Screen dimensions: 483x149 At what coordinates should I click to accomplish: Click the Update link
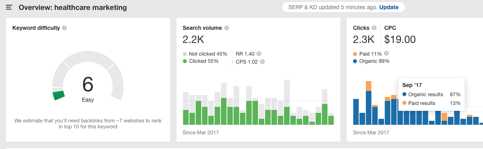pos(389,7)
